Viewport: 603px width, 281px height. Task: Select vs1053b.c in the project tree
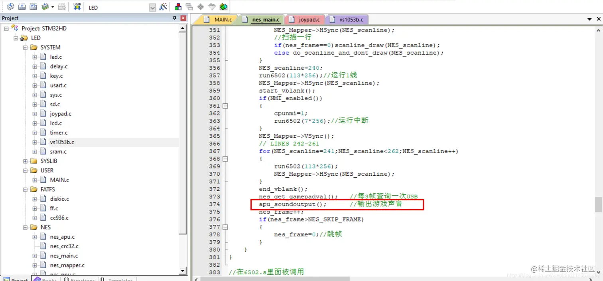coord(62,142)
